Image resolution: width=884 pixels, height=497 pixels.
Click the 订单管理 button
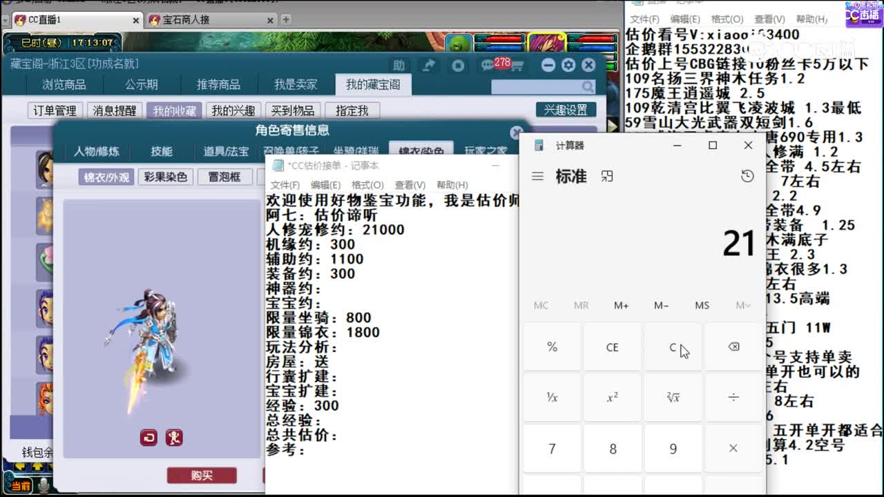click(55, 110)
